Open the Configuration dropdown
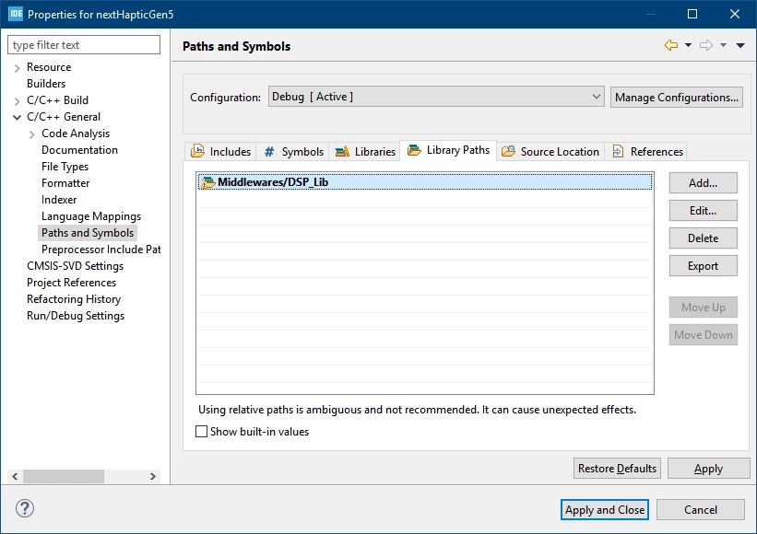 [436, 97]
